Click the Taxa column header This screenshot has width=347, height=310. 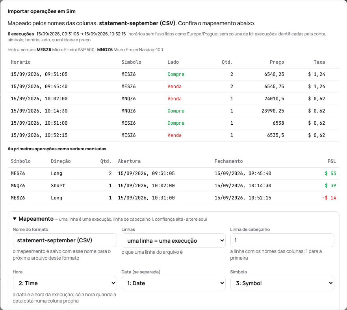pos(319,62)
